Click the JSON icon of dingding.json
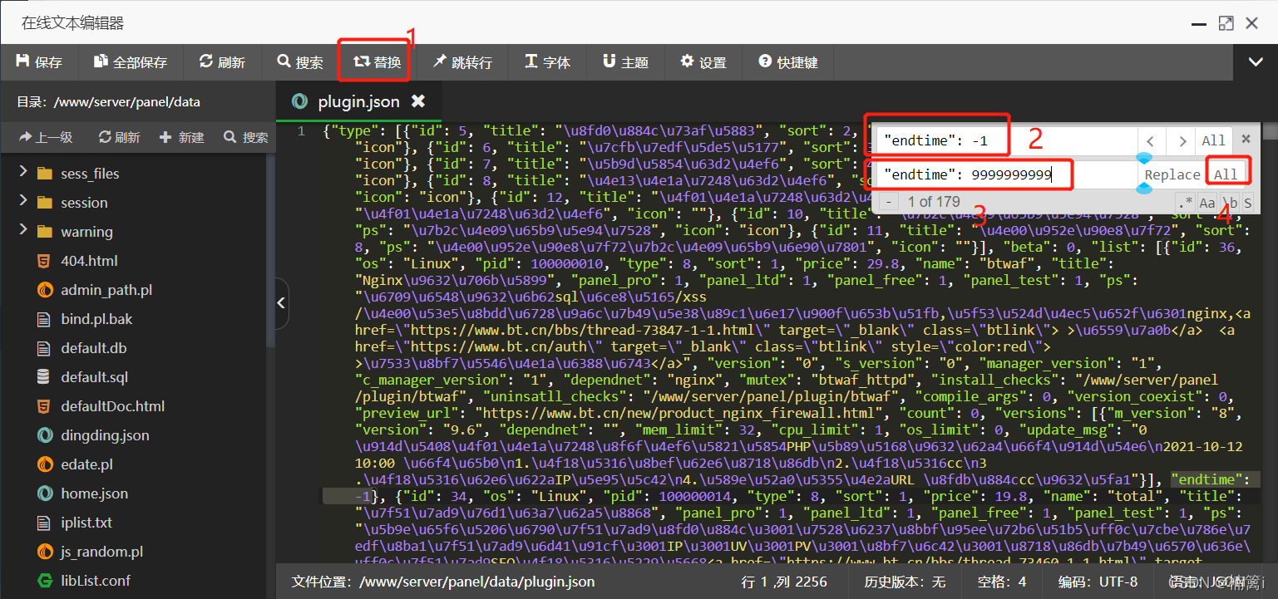This screenshot has height=599, width=1278. 45,435
